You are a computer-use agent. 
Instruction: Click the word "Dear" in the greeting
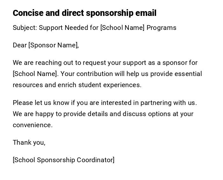[20, 45]
